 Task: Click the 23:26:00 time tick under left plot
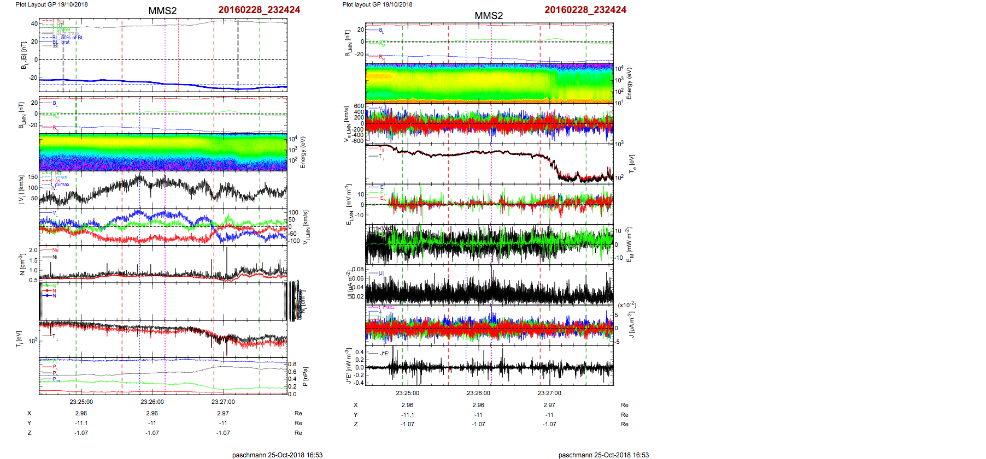[152, 402]
